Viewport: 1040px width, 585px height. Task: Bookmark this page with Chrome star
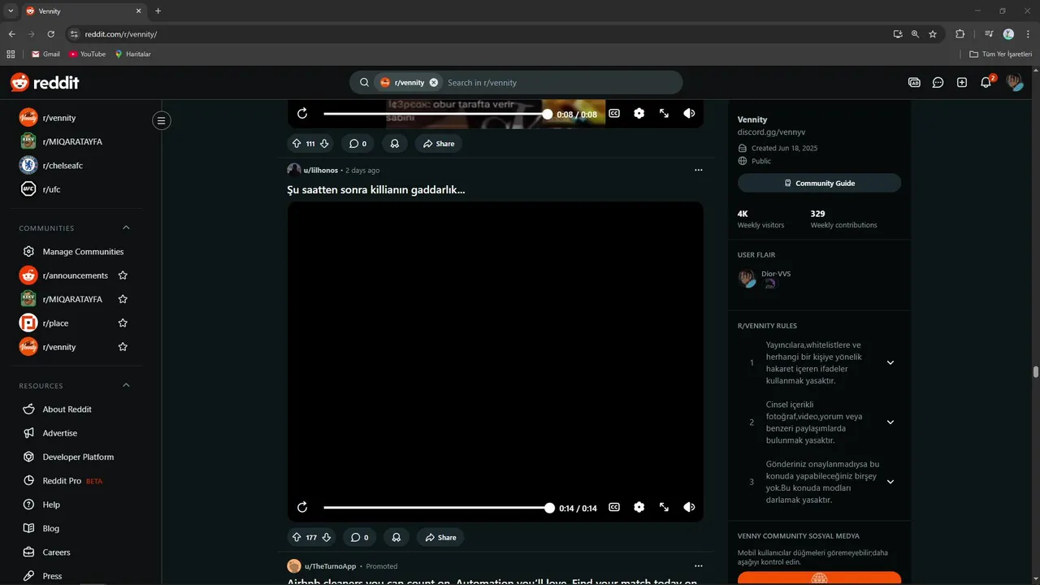933,34
